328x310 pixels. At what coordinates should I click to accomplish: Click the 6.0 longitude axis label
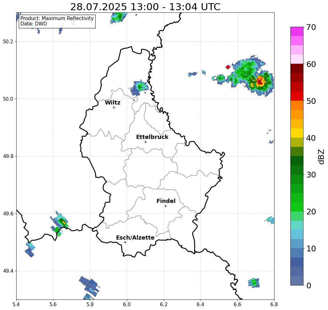coord(127,304)
